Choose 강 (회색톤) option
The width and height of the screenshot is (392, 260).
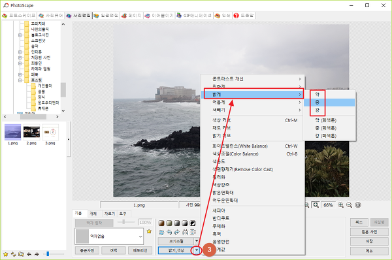329,136
